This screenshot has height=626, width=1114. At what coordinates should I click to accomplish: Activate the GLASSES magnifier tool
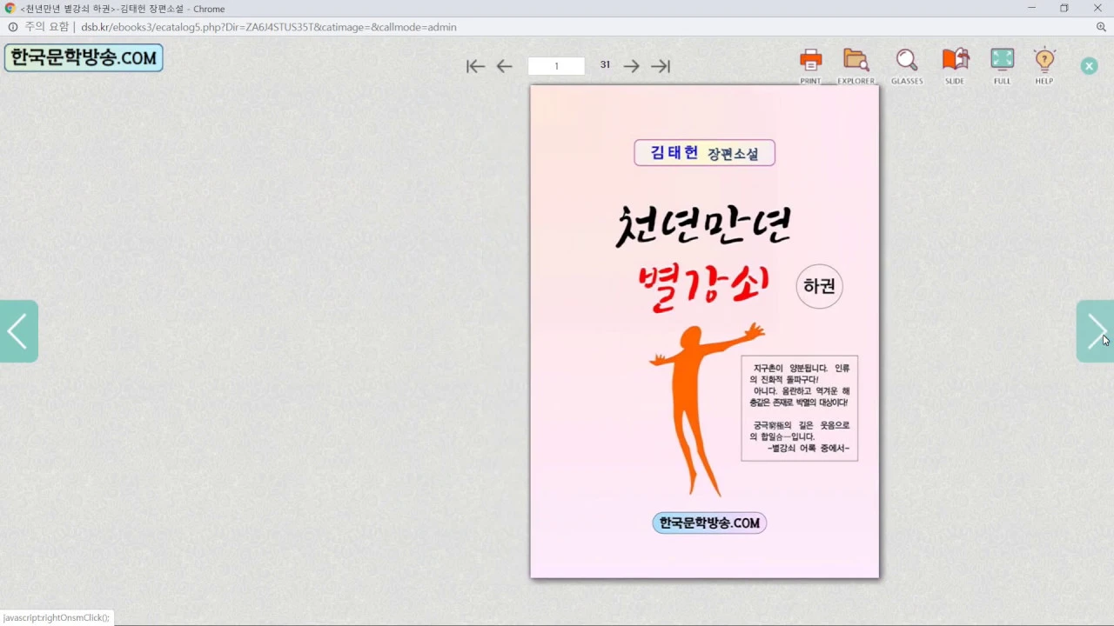[907, 66]
